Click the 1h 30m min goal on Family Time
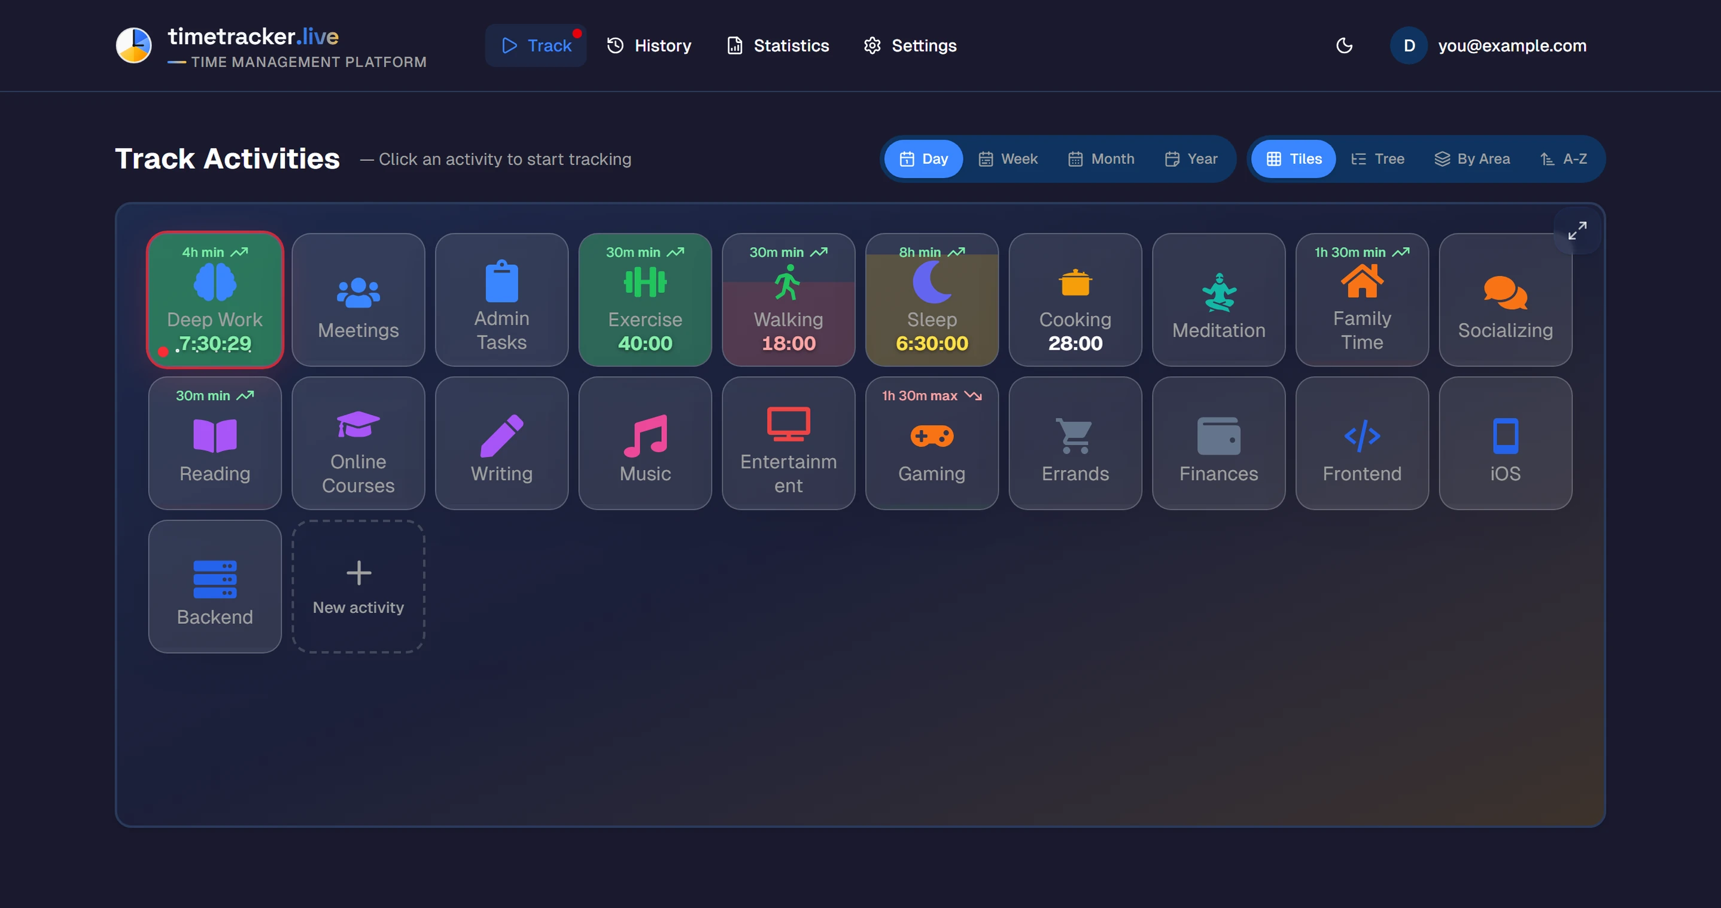Viewport: 1721px width, 908px height. (1361, 252)
